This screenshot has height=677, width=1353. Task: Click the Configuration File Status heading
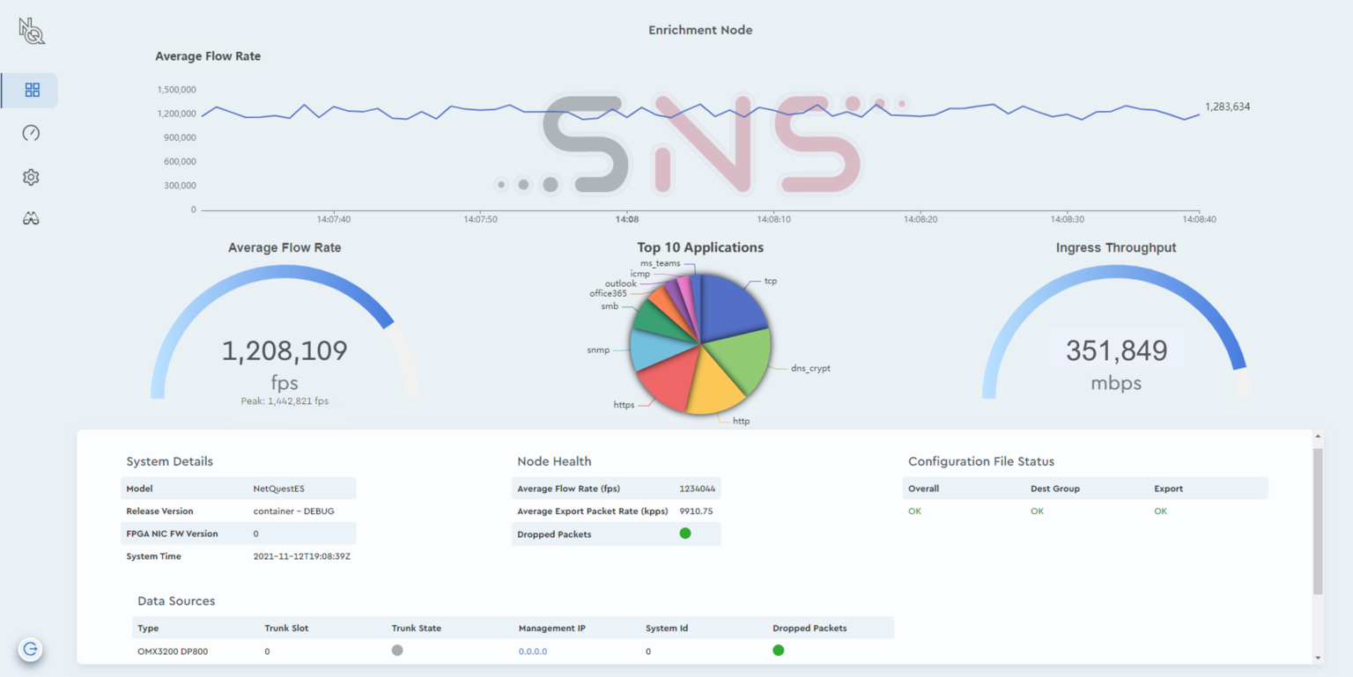click(981, 461)
